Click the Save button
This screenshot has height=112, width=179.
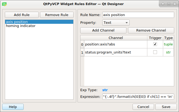click(x=166, y=107)
